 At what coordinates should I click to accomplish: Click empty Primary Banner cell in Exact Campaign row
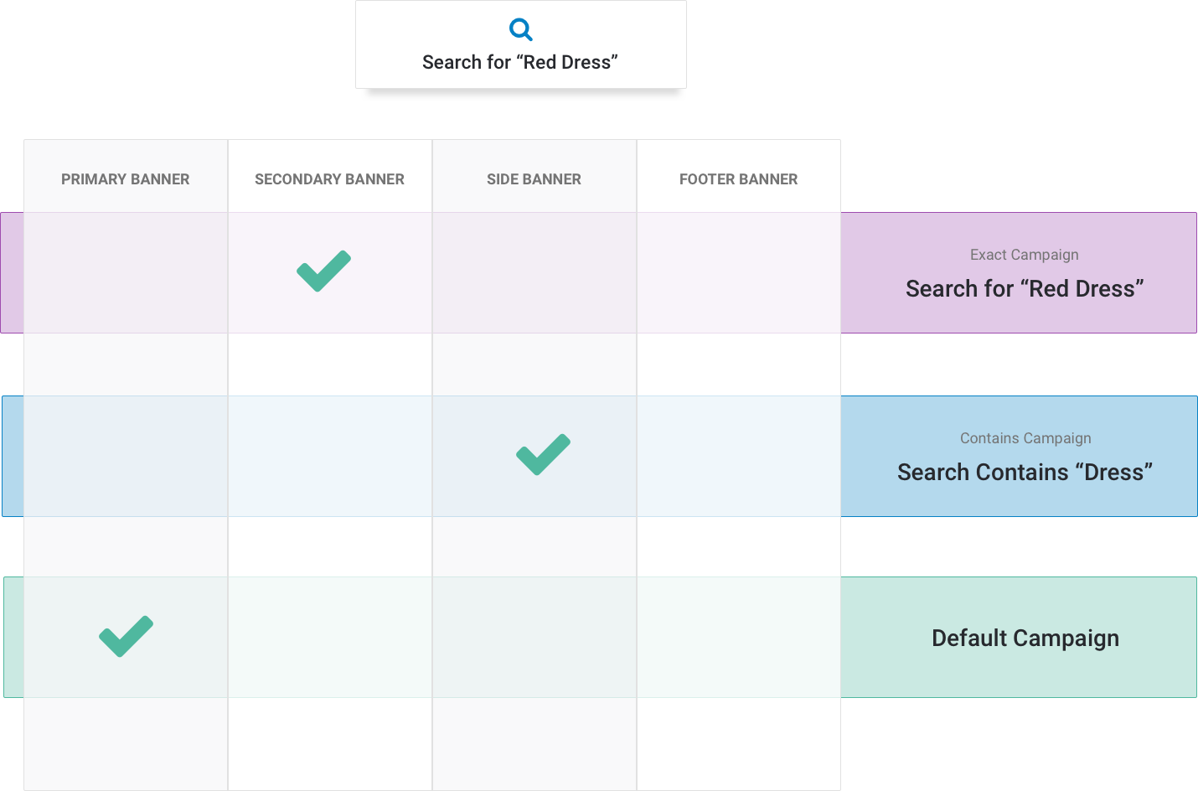126,273
